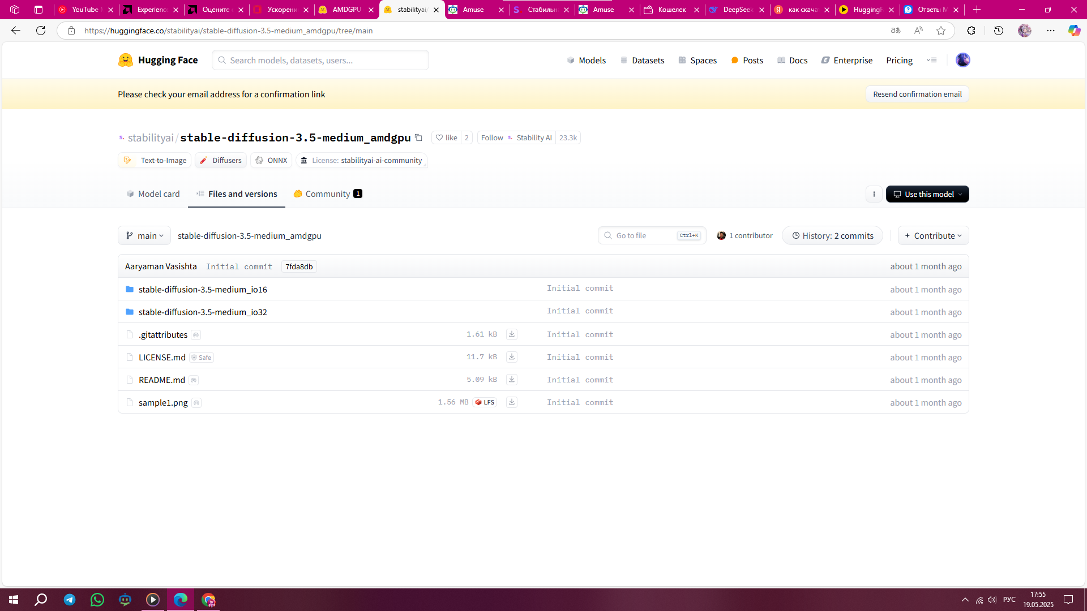Click the Hugging Face logo
1087x611 pixels.
tap(158, 60)
